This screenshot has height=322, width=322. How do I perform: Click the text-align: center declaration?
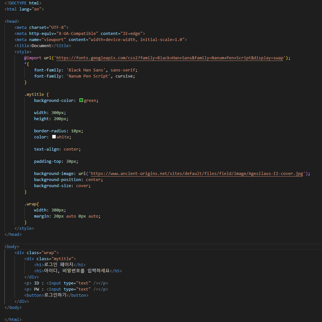tap(57, 149)
